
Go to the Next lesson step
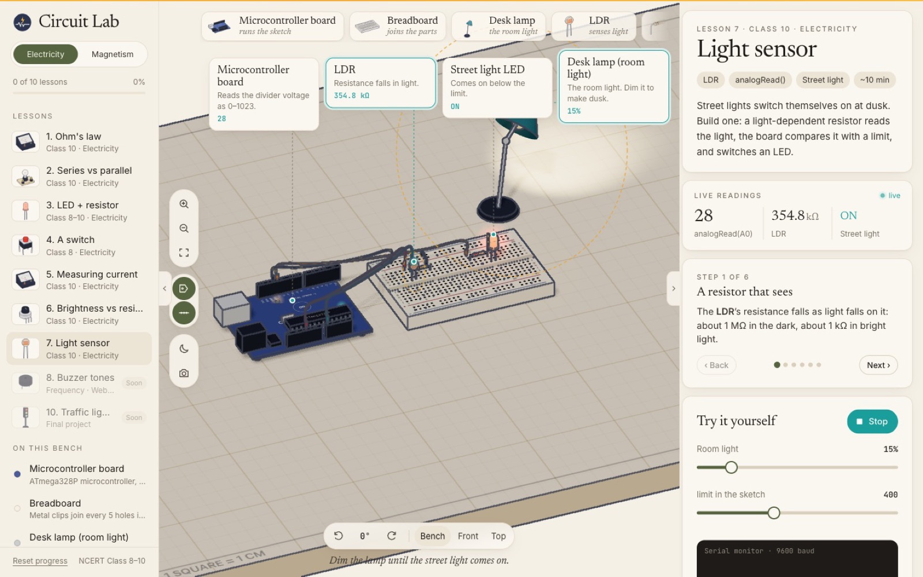[x=878, y=365]
